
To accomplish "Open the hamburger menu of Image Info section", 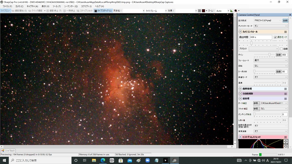I will click(x=286, y=89).
